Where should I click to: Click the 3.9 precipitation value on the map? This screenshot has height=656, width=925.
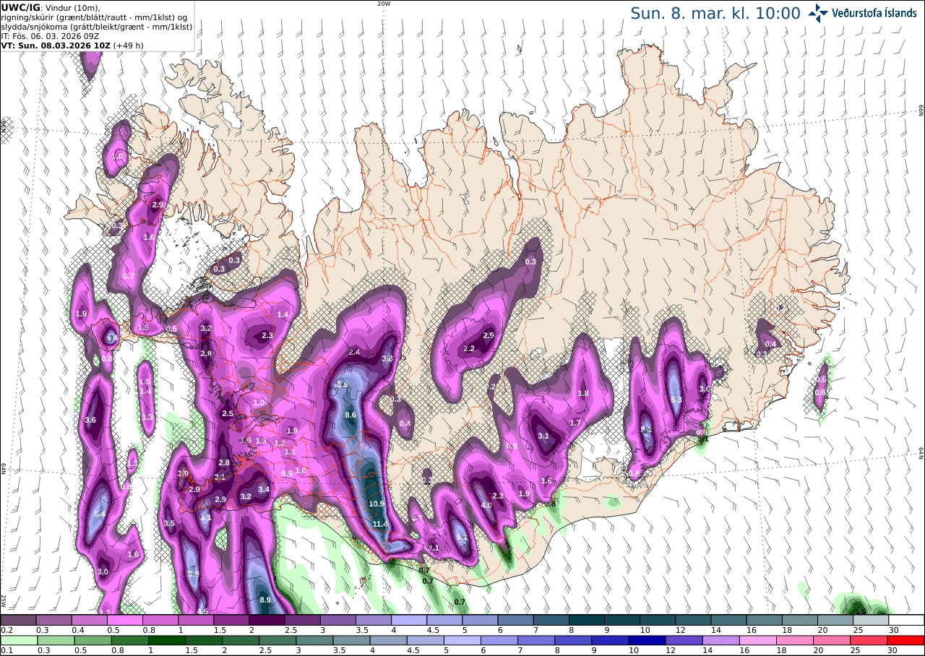[x=183, y=473]
